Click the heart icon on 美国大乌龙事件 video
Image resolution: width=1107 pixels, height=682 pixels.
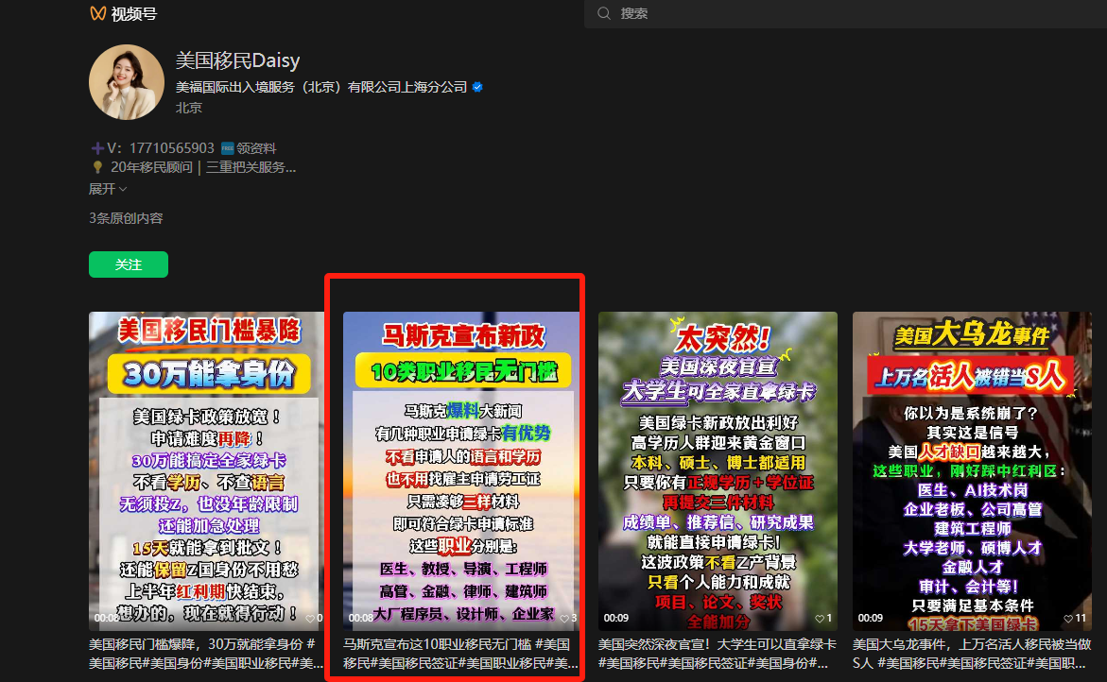[x=1068, y=619]
